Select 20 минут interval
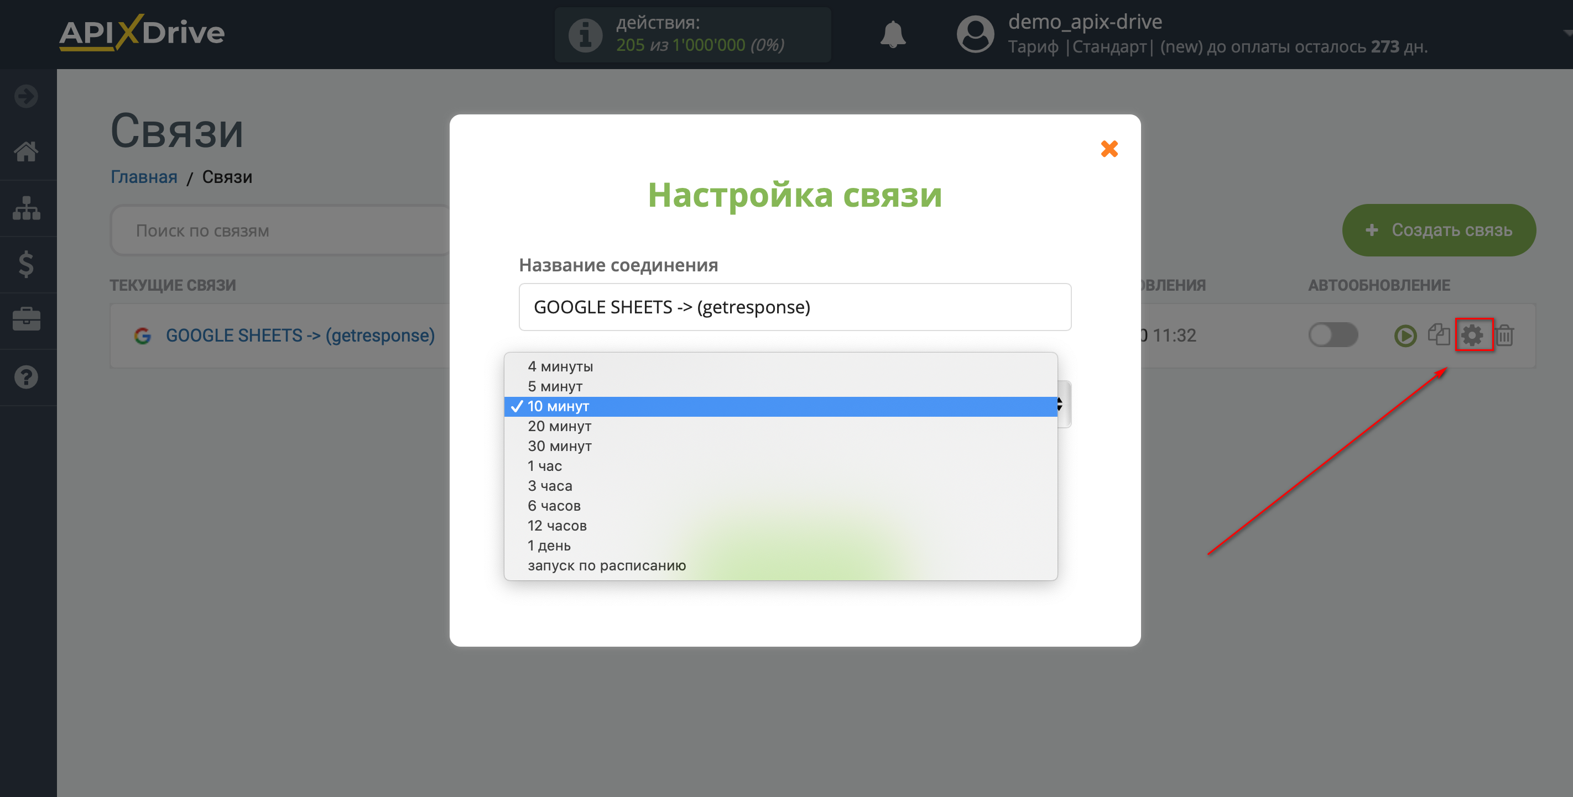The image size is (1573, 797). (780, 426)
